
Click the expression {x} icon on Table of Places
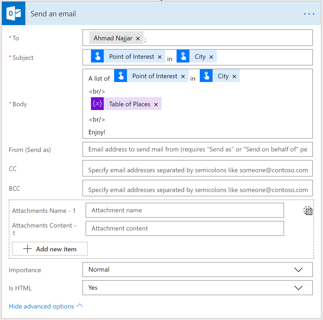97,104
